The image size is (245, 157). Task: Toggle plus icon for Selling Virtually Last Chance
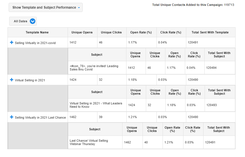(12, 117)
